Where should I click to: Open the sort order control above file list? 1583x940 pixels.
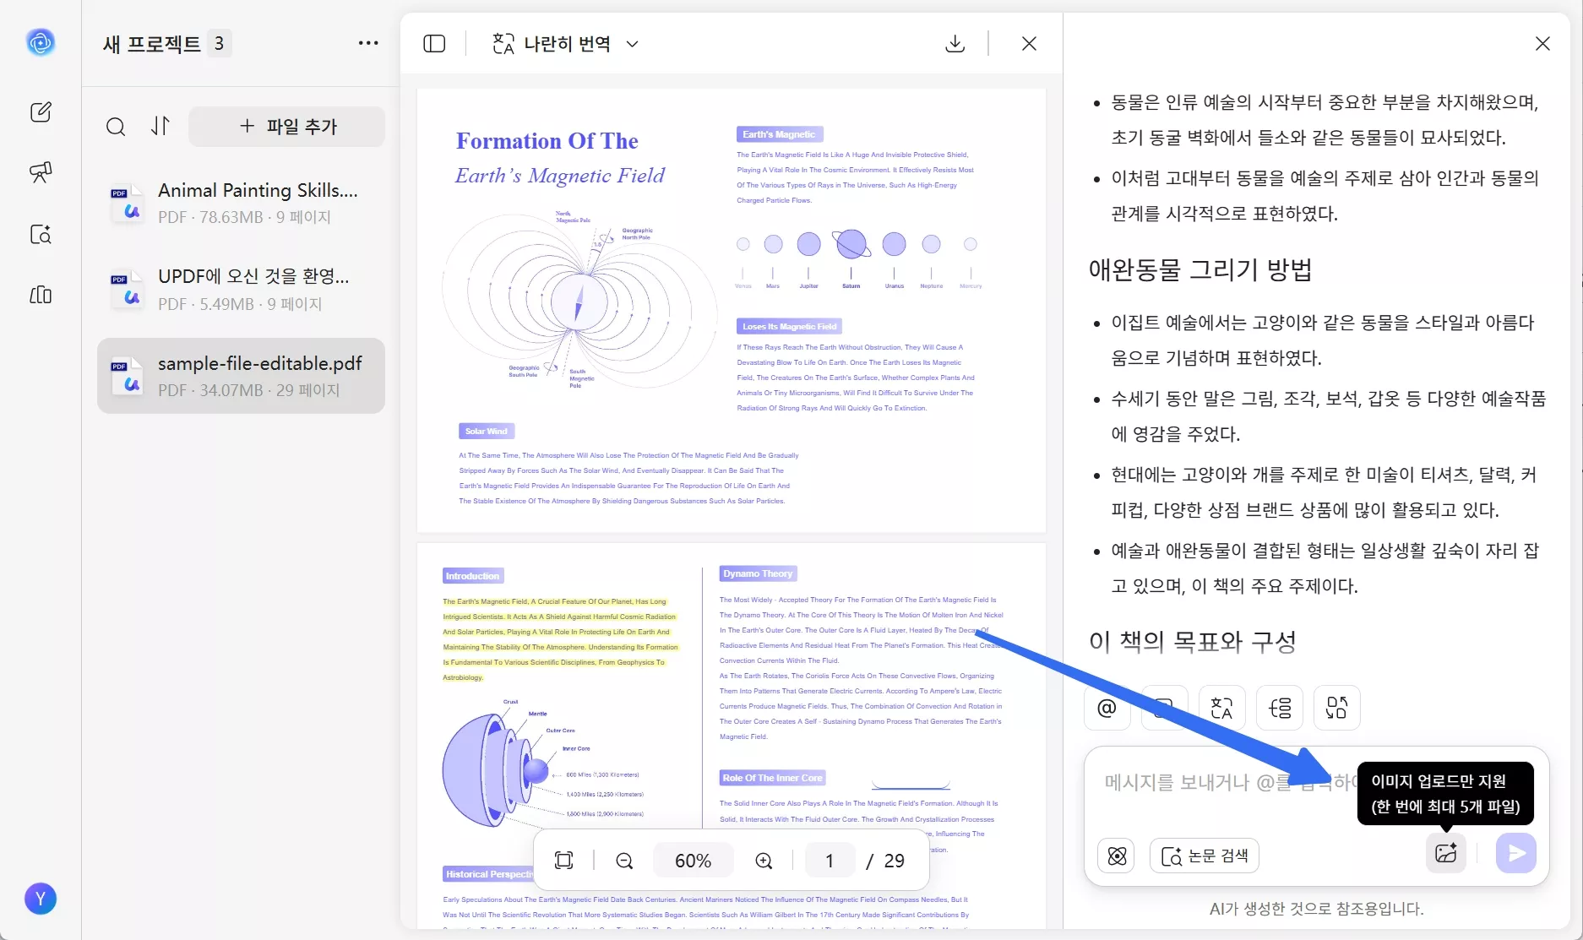pos(161,126)
